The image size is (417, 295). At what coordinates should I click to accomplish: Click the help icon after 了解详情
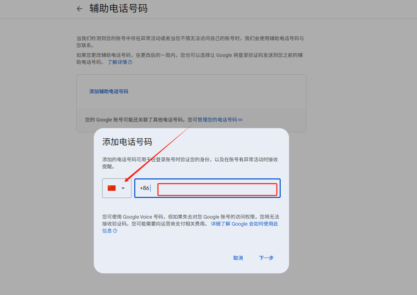(130, 62)
